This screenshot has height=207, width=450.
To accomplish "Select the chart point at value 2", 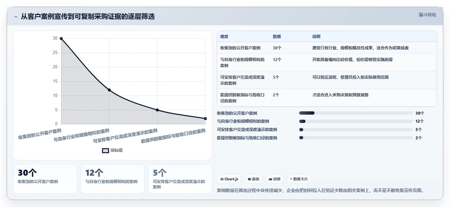I will [205, 119].
